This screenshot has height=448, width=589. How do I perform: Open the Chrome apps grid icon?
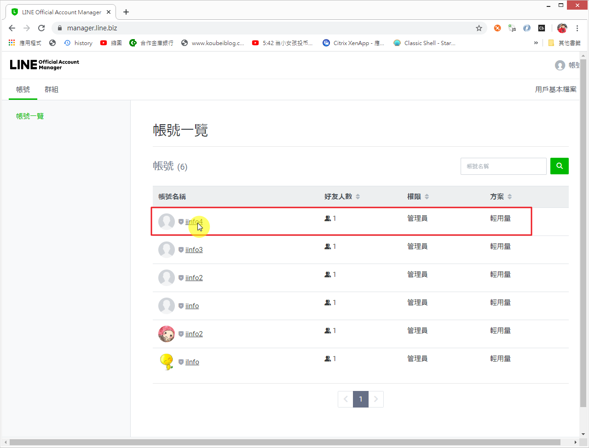tap(11, 42)
